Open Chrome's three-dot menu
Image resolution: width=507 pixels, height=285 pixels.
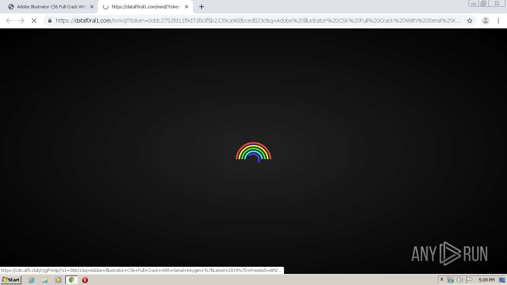pyautogui.click(x=499, y=21)
